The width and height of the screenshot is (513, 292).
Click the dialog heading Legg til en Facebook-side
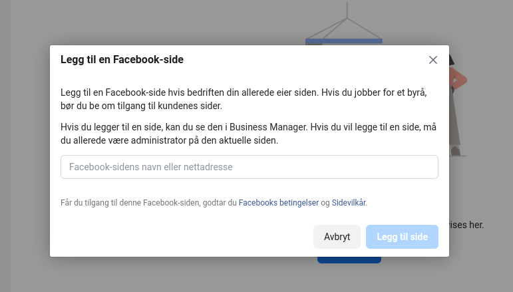point(122,59)
